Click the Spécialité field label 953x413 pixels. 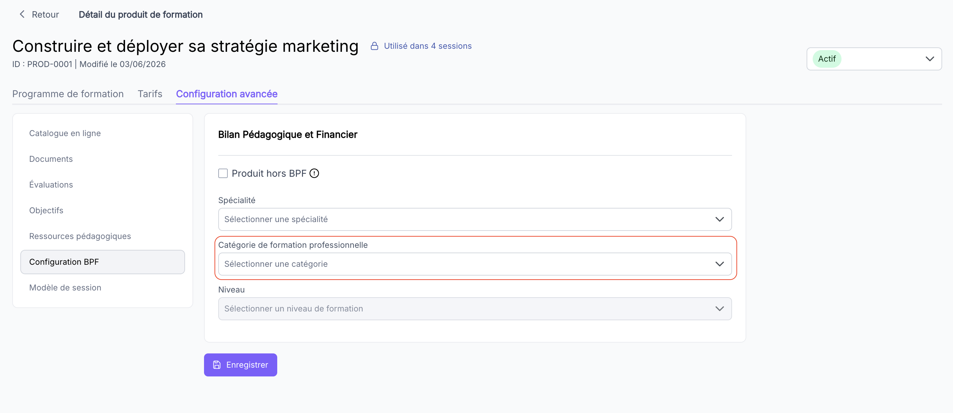click(x=237, y=200)
